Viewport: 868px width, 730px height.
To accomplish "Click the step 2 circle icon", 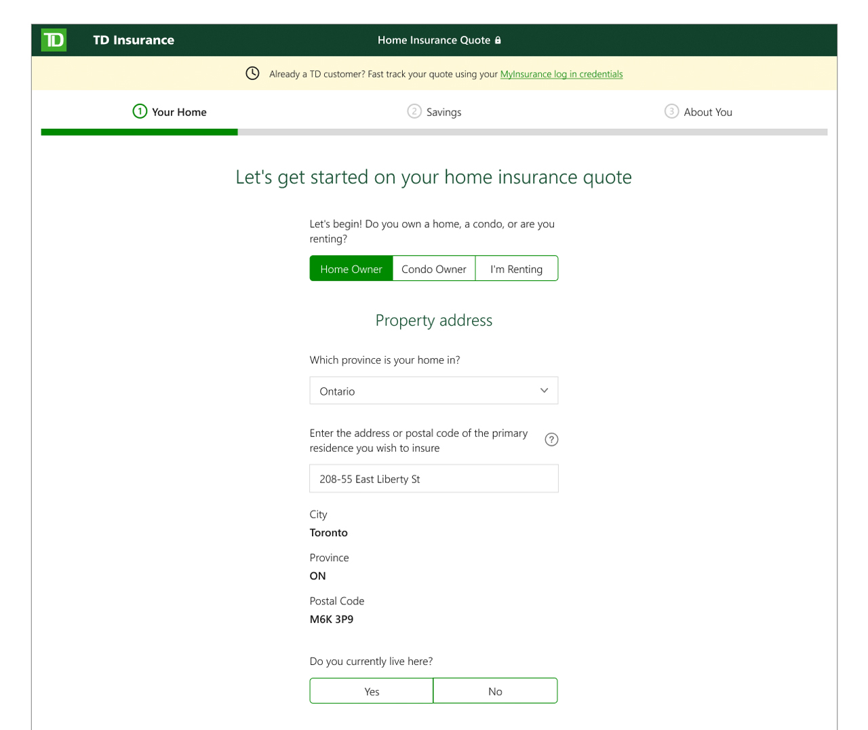I will (x=414, y=111).
